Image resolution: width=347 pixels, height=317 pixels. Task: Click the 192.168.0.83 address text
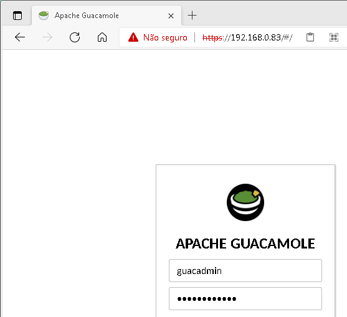(x=256, y=37)
